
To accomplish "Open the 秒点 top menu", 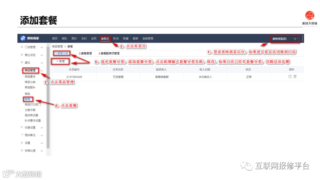I will (116, 38).
